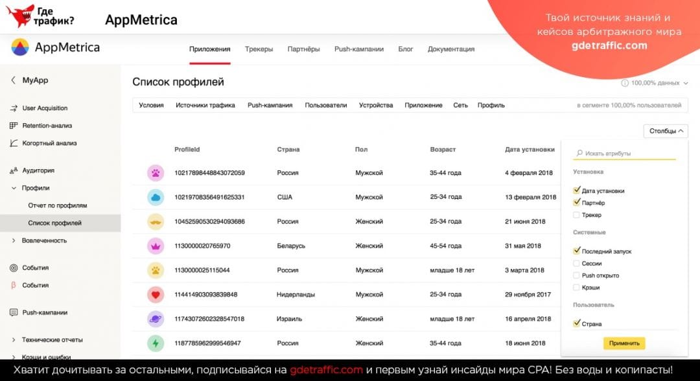Click lightning avatar for profile 11877859629995469​47
The width and height of the screenshot is (700, 381).
pos(156,343)
